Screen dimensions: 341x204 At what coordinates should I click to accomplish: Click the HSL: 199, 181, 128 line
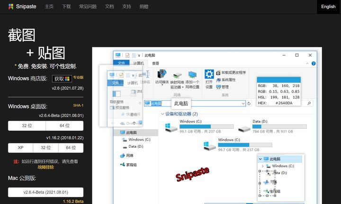pos(278,98)
